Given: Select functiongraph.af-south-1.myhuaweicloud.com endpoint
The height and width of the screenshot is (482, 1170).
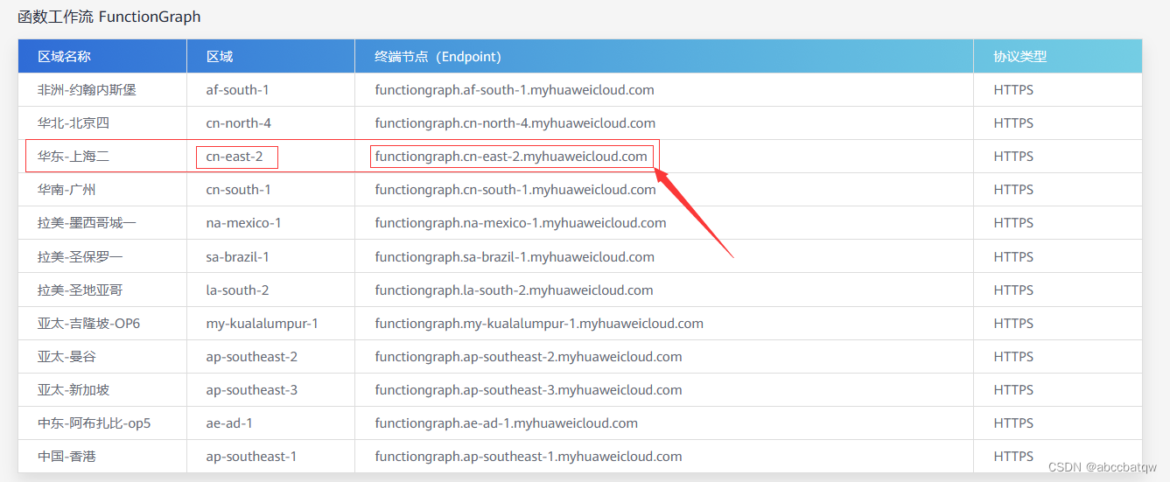Looking at the screenshot, I should (515, 90).
